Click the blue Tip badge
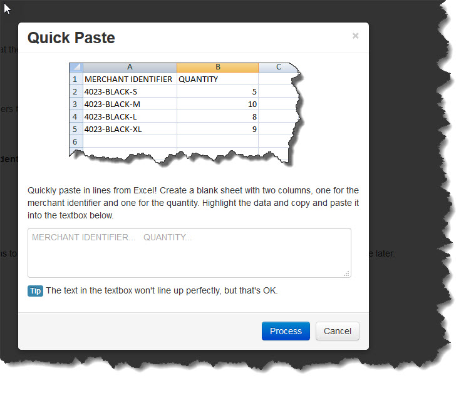 [x=35, y=291]
